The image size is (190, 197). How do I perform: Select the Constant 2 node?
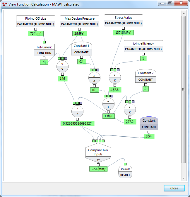coord(146,76)
